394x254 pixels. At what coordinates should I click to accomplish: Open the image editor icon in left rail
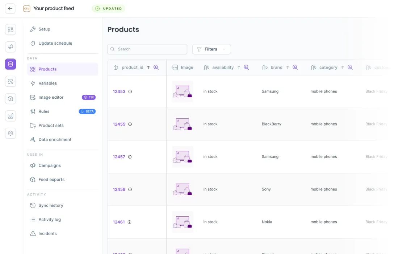point(11,81)
